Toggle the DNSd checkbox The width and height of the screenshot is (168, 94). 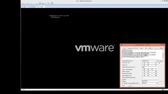coord(139,48)
